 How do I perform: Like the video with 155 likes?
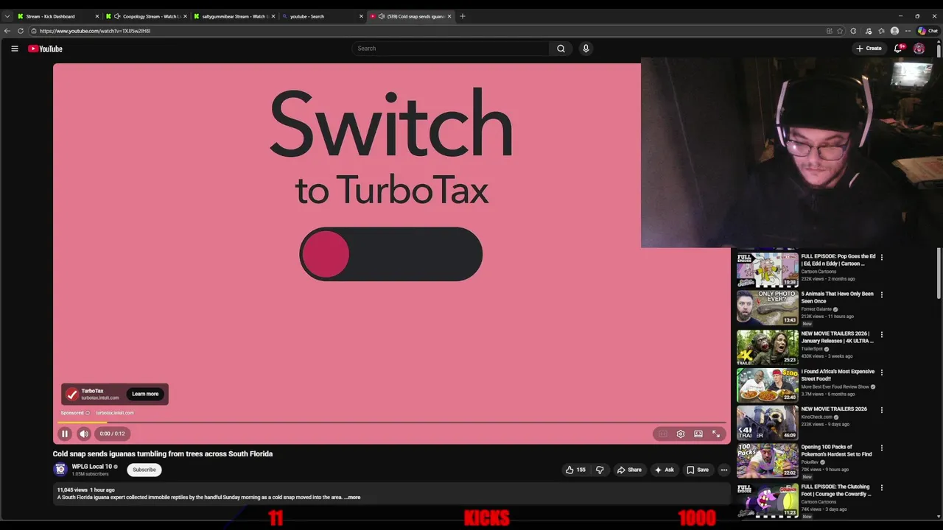(x=575, y=470)
